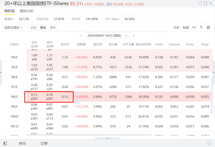This screenshot has width=215, height=147.
Task: Click the Theta column header
Action: click(x=190, y=44)
